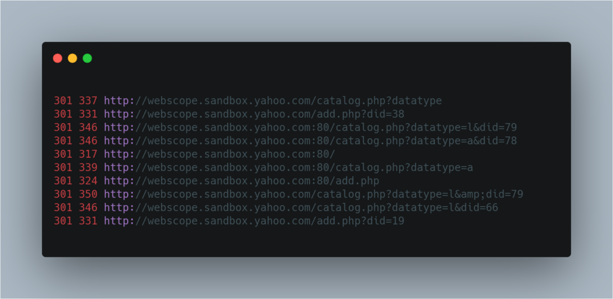Select the 324 size value
Image resolution: width=613 pixels, height=299 pixels.
[88, 181]
